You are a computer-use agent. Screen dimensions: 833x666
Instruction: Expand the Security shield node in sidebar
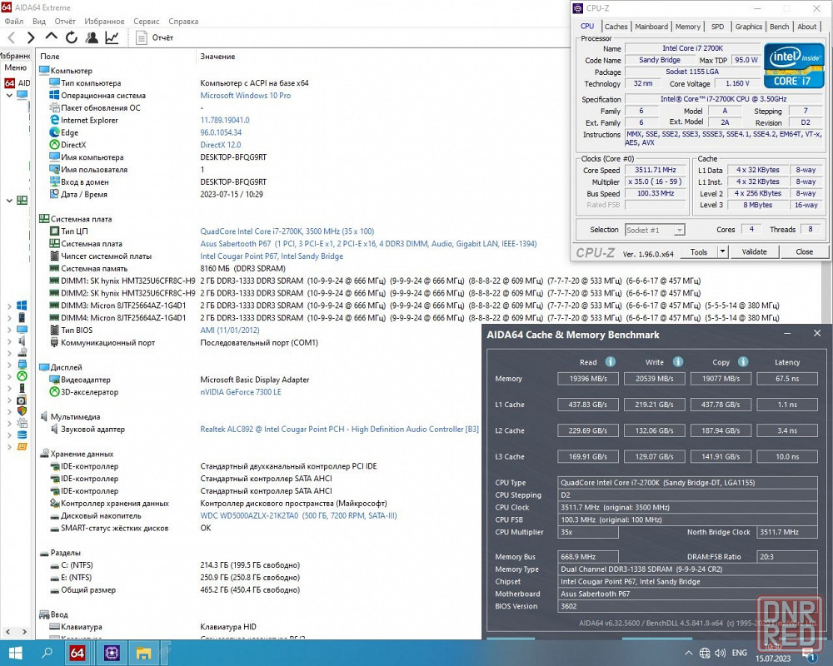pos(9,411)
